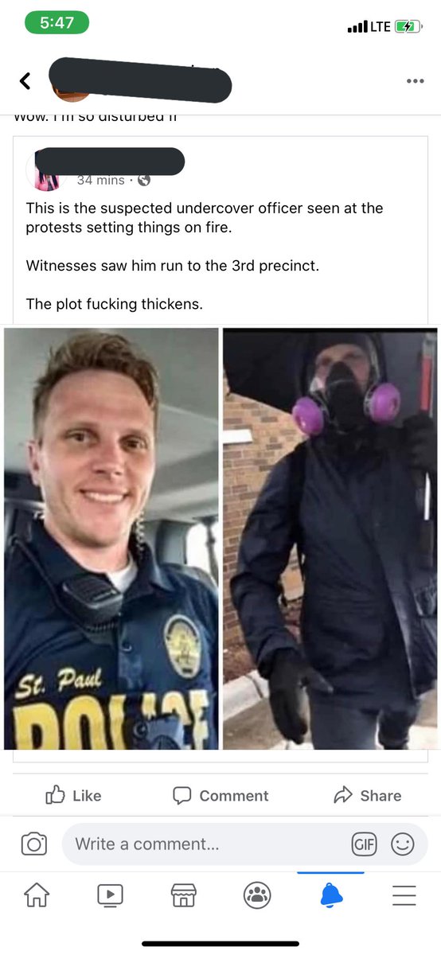Open the Groups icon tab

(257, 895)
